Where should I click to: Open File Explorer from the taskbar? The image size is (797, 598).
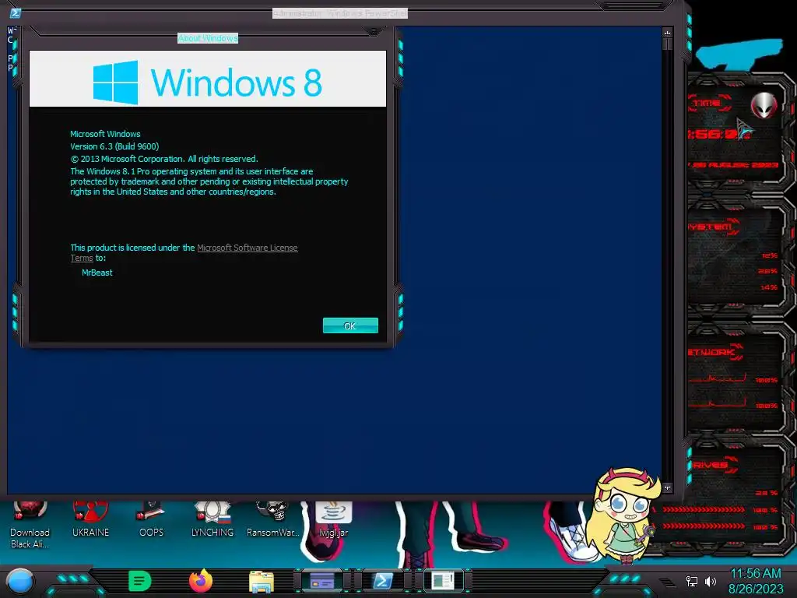(x=262, y=582)
